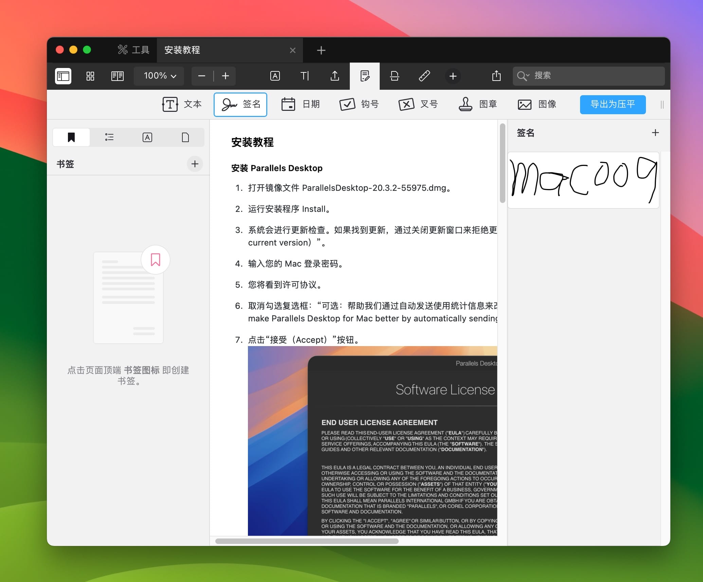
Task: Select the annotate text box tool icon
Action: pos(275,76)
